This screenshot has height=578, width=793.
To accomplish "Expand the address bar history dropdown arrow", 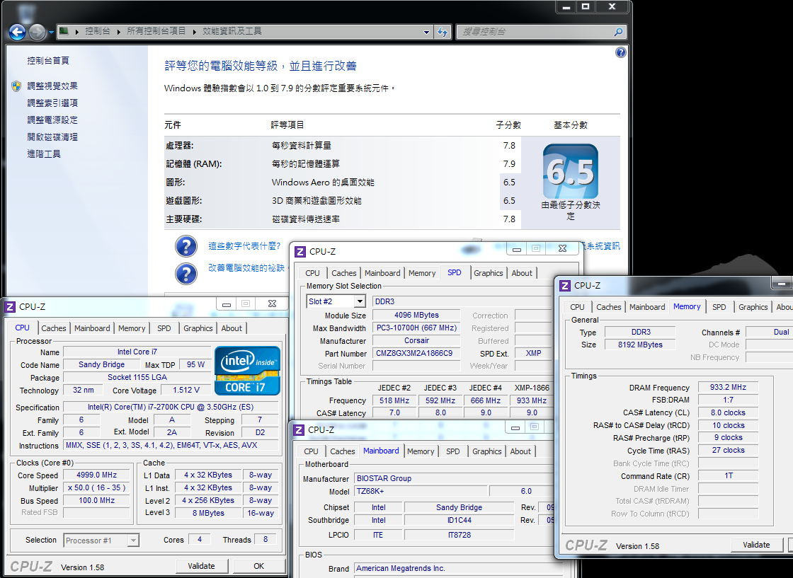I will [x=426, y=32].
